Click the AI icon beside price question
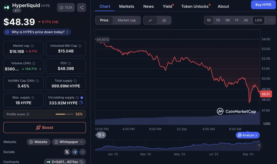Image resolution: width=277 pixels, height=164 pixels. pyautogui.click(x=7, y=32)
